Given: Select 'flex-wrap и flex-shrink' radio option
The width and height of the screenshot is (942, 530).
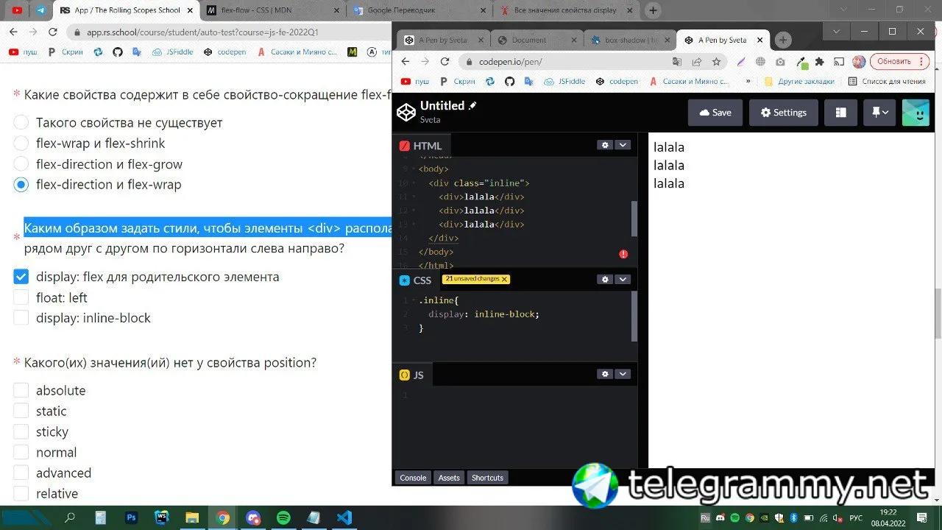Looking at the screenshot, I should pyautogui.click(x=21, y=144).
